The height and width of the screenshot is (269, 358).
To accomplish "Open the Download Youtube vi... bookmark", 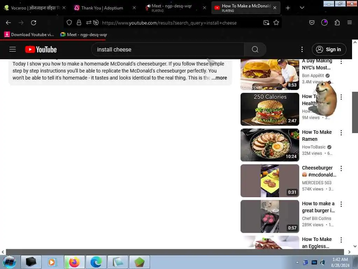I will pos(29,35).
